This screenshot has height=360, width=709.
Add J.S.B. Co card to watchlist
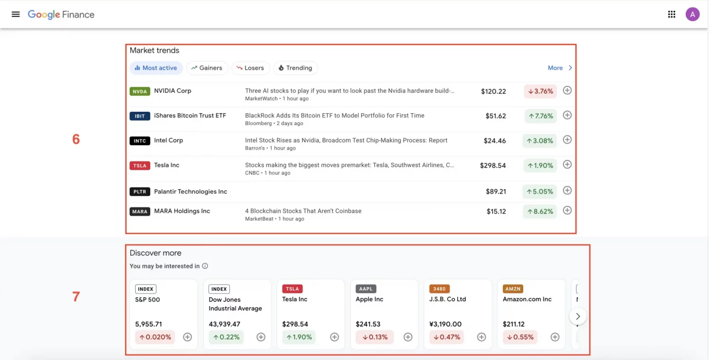click(x=482, y=337)
